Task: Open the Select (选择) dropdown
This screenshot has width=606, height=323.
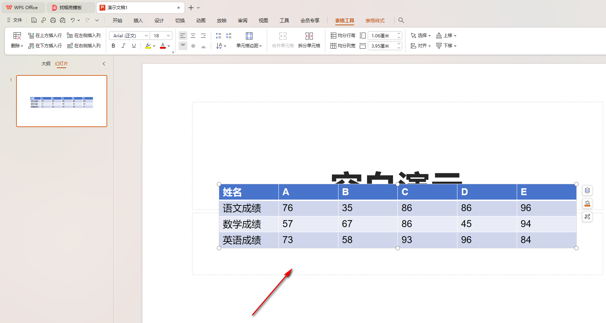Action: tap(421, 36)
